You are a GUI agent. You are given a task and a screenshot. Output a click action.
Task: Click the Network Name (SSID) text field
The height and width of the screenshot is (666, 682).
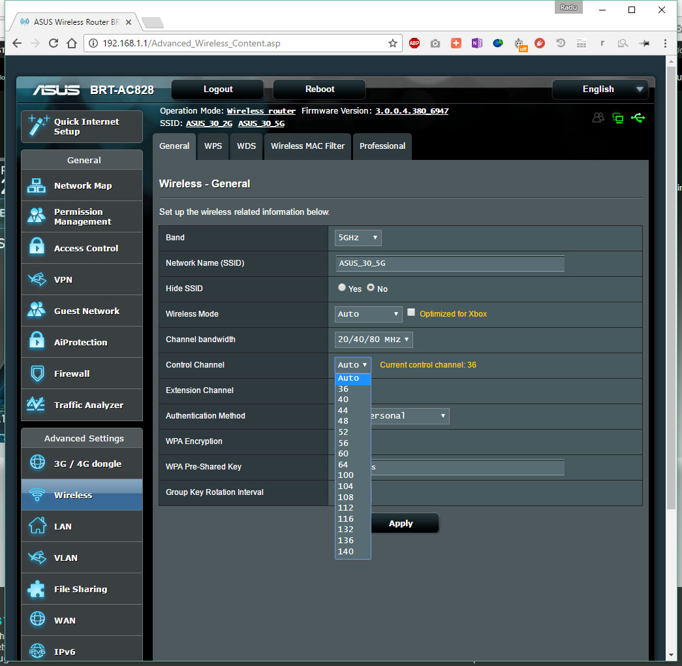click(450, 263)
